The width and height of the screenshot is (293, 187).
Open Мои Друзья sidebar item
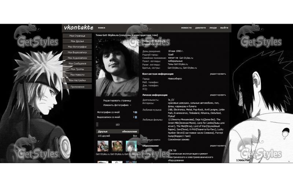(77, 41)
